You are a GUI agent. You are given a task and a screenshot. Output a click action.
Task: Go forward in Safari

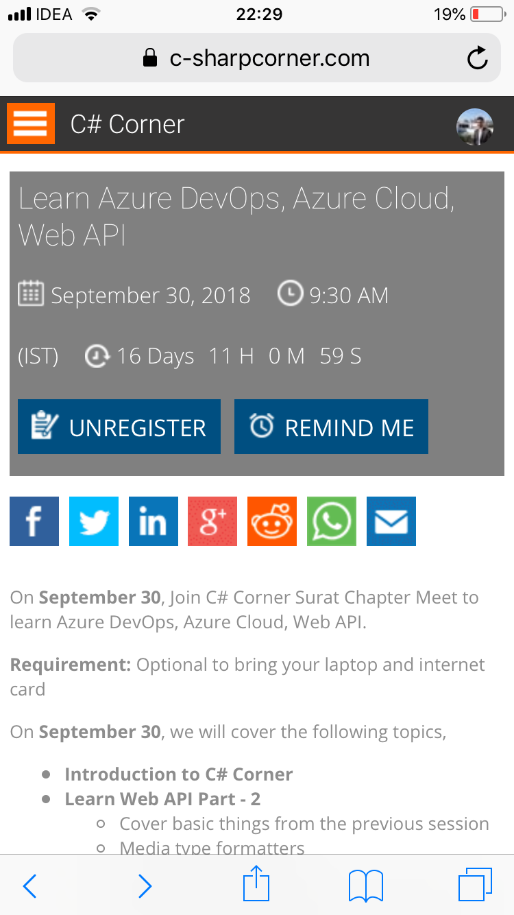pyautogui.click(x=145, y=886)
